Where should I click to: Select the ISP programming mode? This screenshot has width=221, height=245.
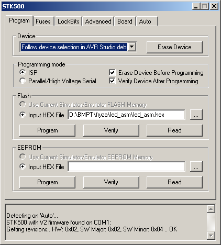(23, 72)
